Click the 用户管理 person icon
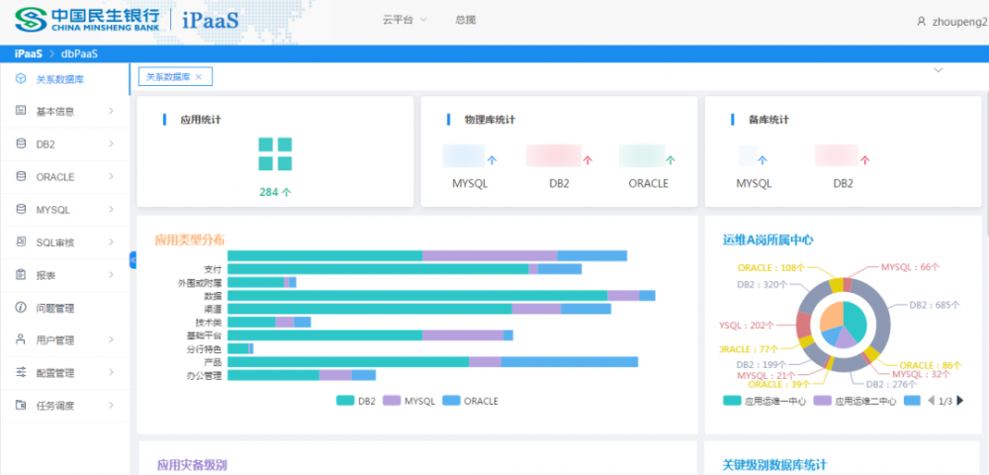Screen dimensions: 989x475 point(21,340)
